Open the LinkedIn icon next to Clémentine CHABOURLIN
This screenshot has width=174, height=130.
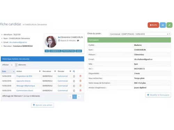tap(59, 37)
